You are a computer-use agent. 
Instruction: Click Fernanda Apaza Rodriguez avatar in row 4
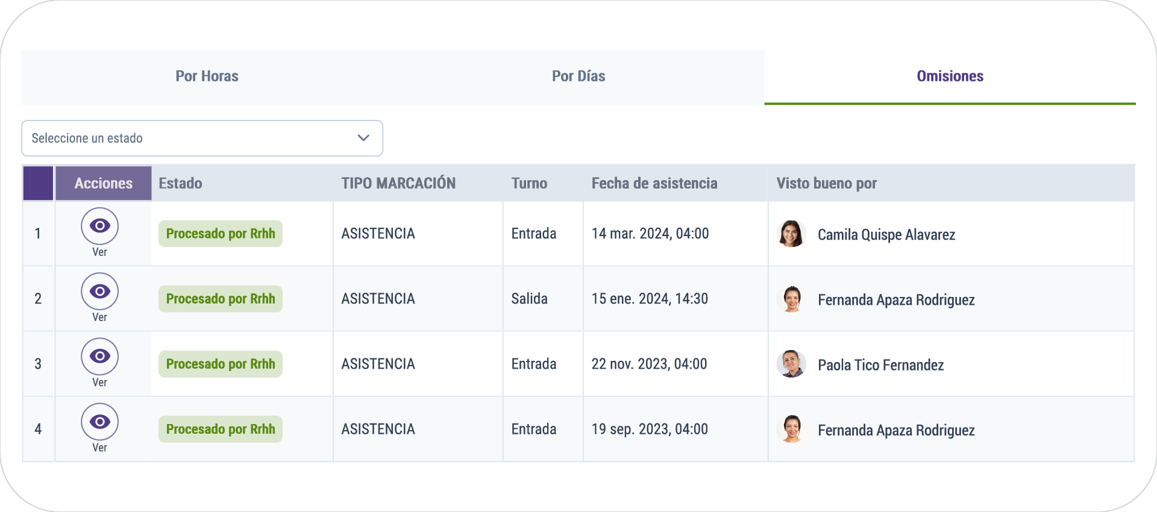[x=791, y=429]
